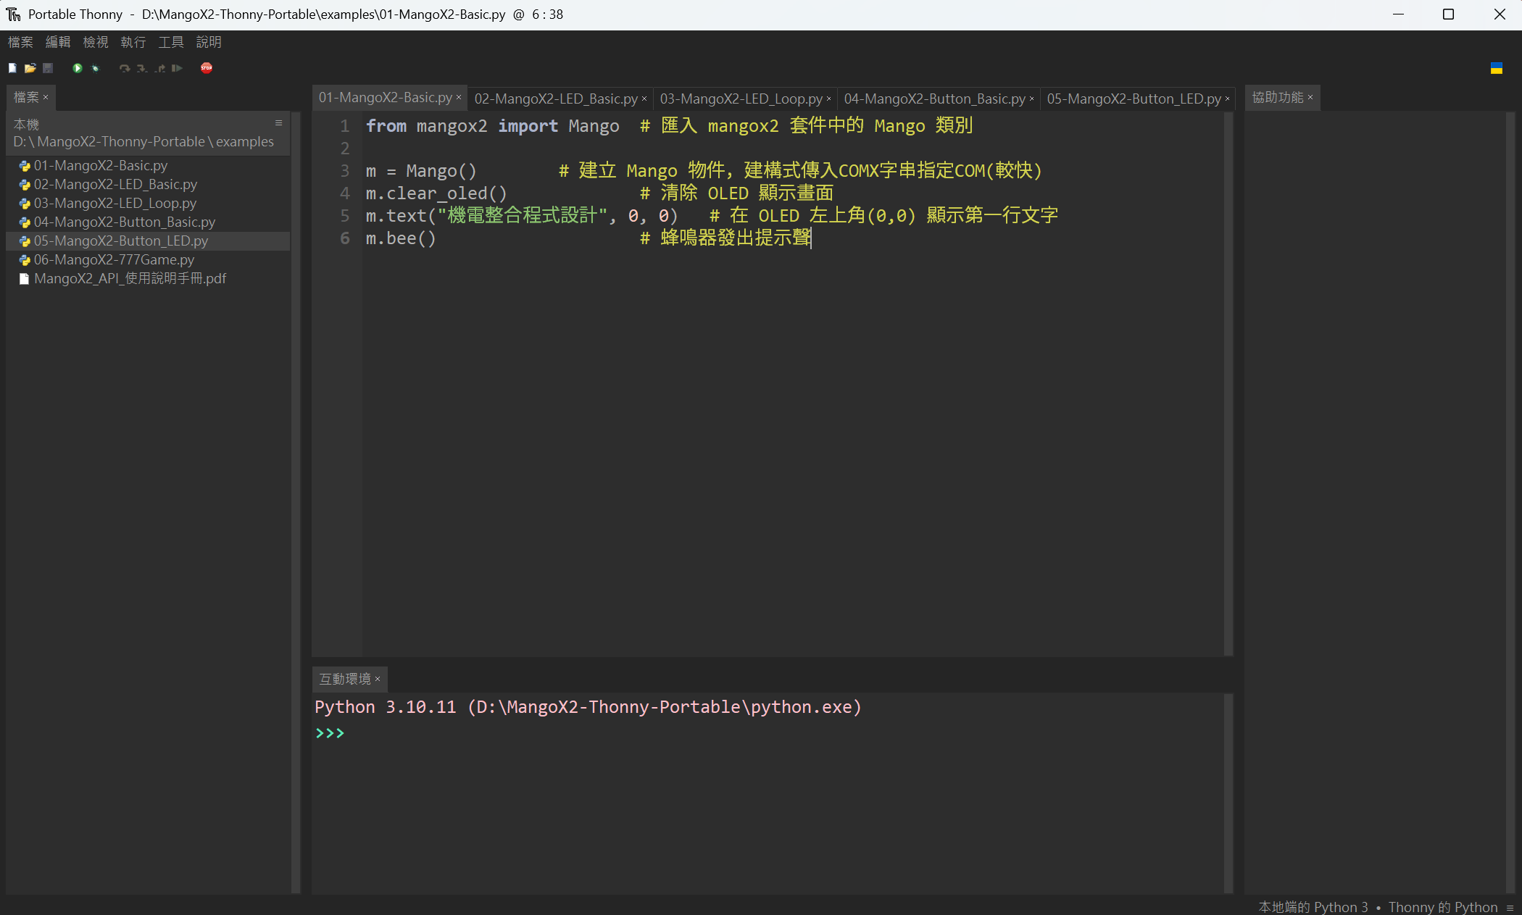Click the Ukraine flag icon in toolbar
The height and width of the screenshot is (915, 1522).
[1497, 68]
